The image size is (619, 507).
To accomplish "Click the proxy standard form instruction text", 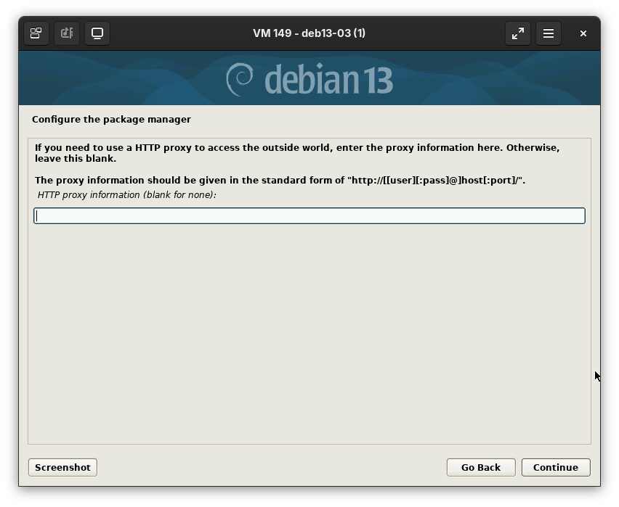I will pyautogui.click(x=280, y=180).
